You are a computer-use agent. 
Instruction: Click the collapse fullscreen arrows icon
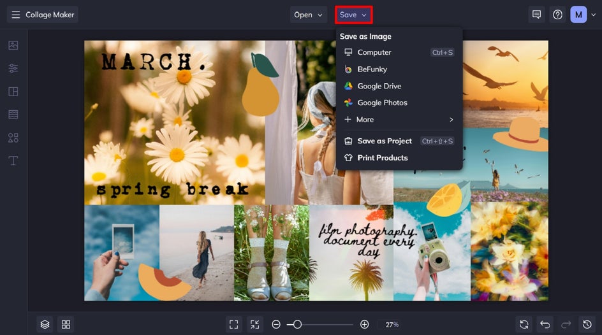[254, 324]
